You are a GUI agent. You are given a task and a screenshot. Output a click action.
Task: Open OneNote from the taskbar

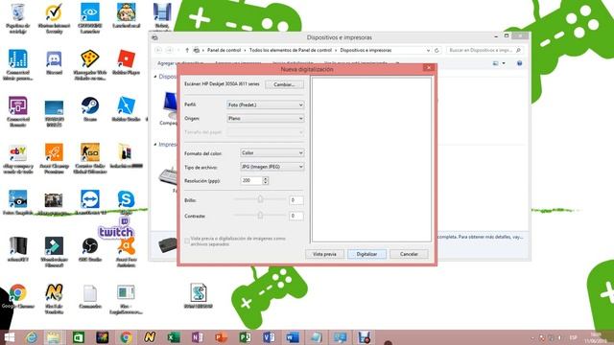click(197, 337)
